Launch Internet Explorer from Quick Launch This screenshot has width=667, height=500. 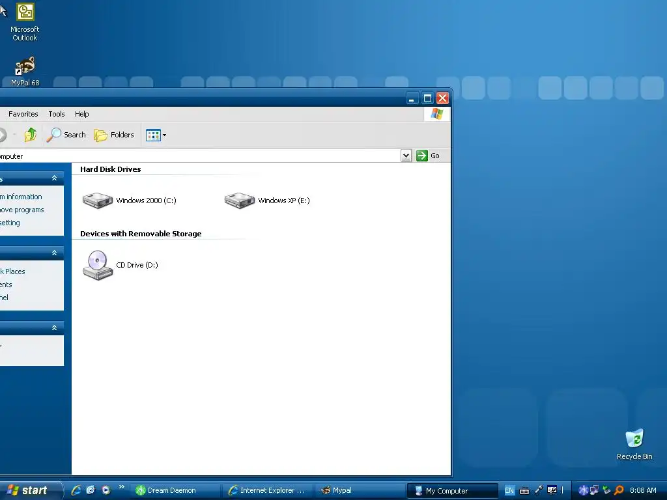coord(76,490)
